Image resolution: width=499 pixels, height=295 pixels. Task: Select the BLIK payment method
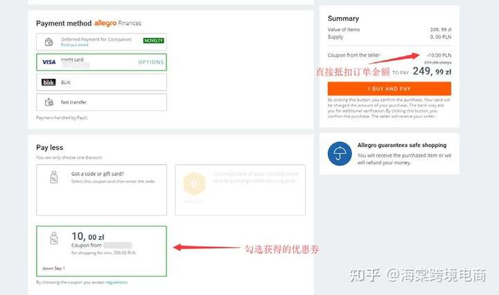pyautogui.click(x=101, y=82)
